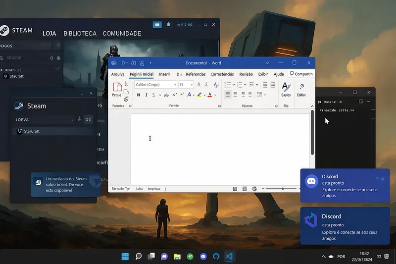Toggle bold (N) formatting in Word

(x=139, y=95)
